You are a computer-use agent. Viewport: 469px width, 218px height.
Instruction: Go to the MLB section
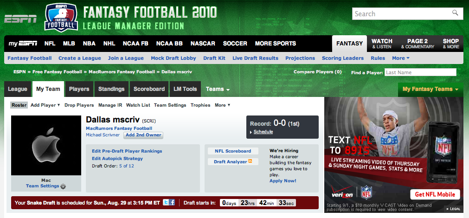[69, 44]
